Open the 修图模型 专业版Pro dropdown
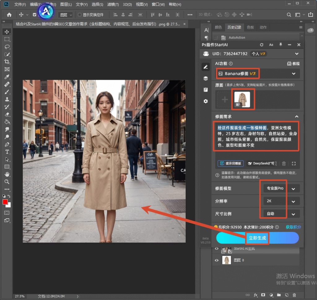Screen dimensions: 317x300 281,188
